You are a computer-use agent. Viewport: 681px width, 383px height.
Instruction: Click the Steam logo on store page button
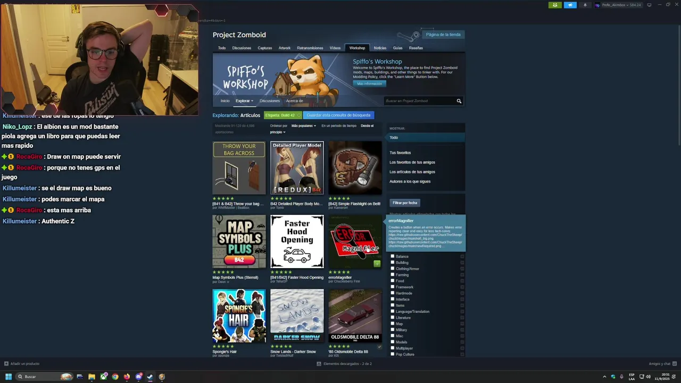(409, 36)
